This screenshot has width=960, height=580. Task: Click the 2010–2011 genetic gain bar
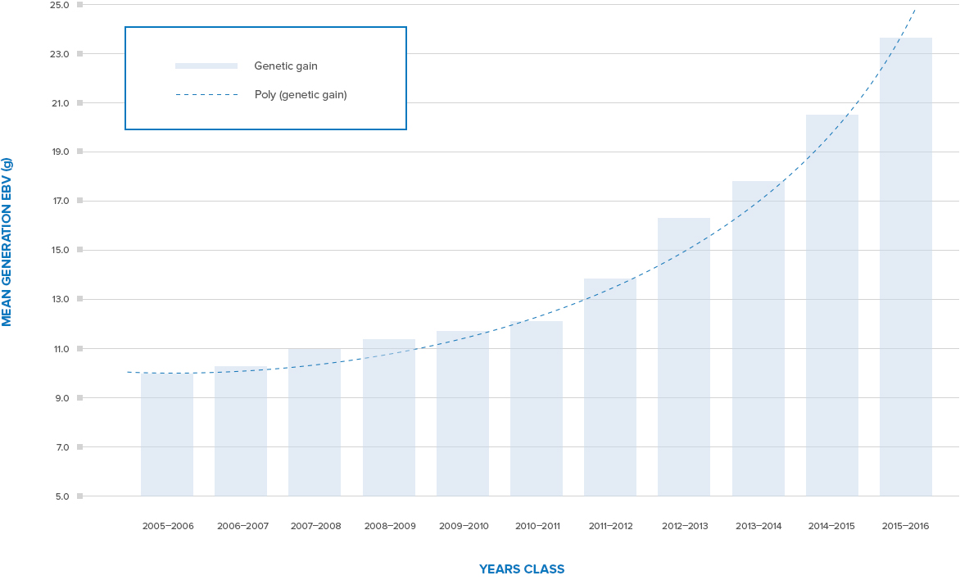pyautogui.click(x=537, y=408)
